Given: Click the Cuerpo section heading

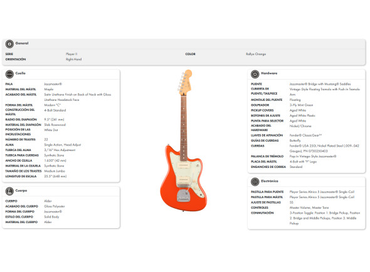Looking at the screenshot, I should click(21, 191).
